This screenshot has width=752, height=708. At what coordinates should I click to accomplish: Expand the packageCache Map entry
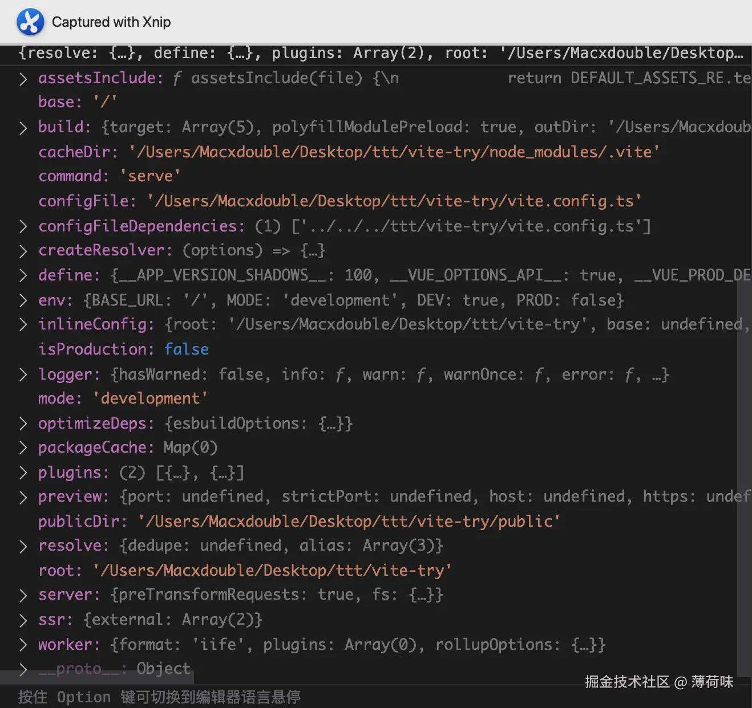point(23,448)
